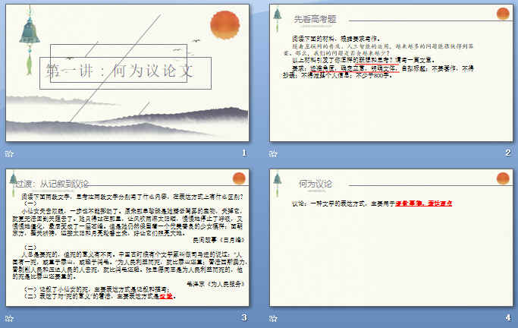Image resolution: width=518 pixels, height=328 pixels.
Task: Select the slide 1 title thumbnail with mountains
Action: (x=127, y=73)
